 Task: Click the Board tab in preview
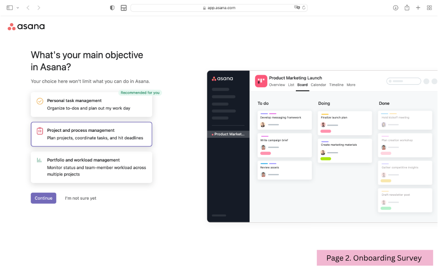pos(302,85)
